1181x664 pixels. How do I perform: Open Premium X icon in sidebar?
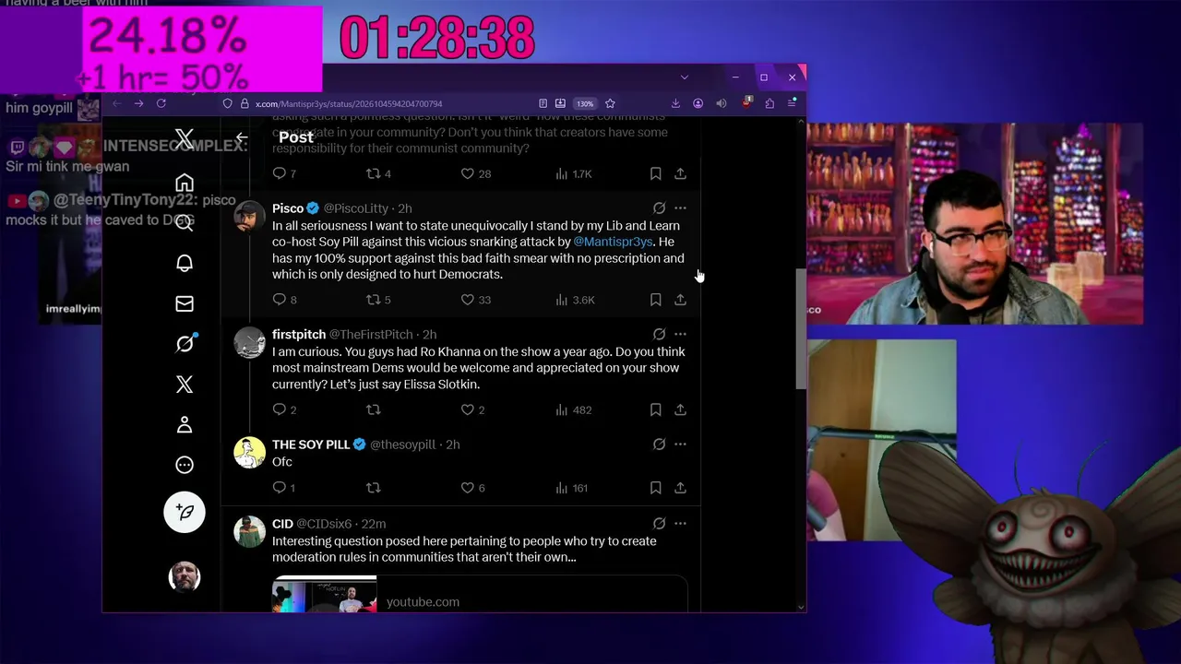click(x=185, y=384)
